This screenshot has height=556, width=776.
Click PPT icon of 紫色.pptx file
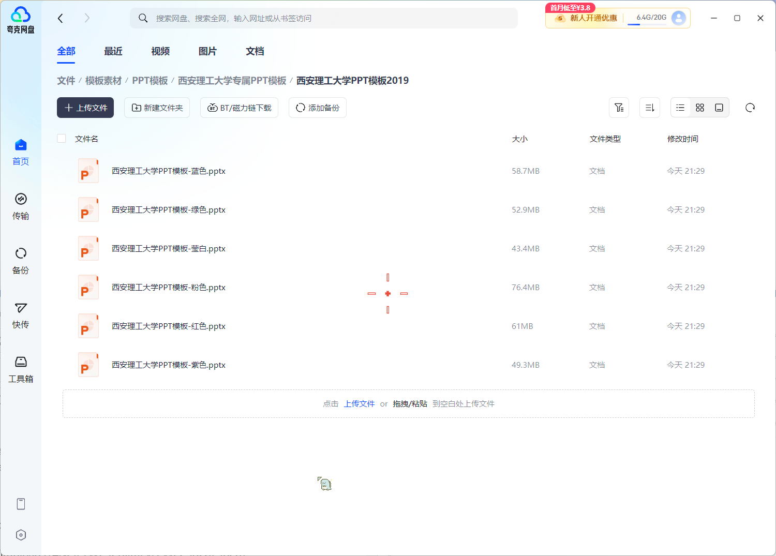88,365
